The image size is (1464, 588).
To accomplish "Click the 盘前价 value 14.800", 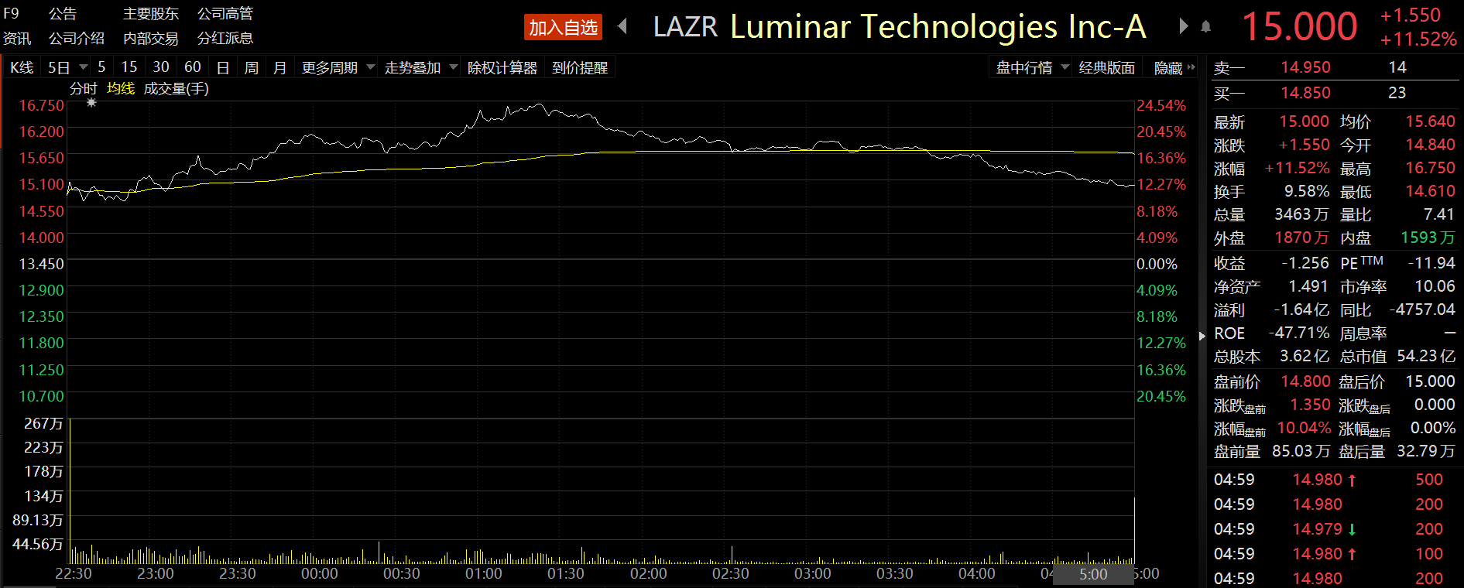I will [x=1305, y=381].
